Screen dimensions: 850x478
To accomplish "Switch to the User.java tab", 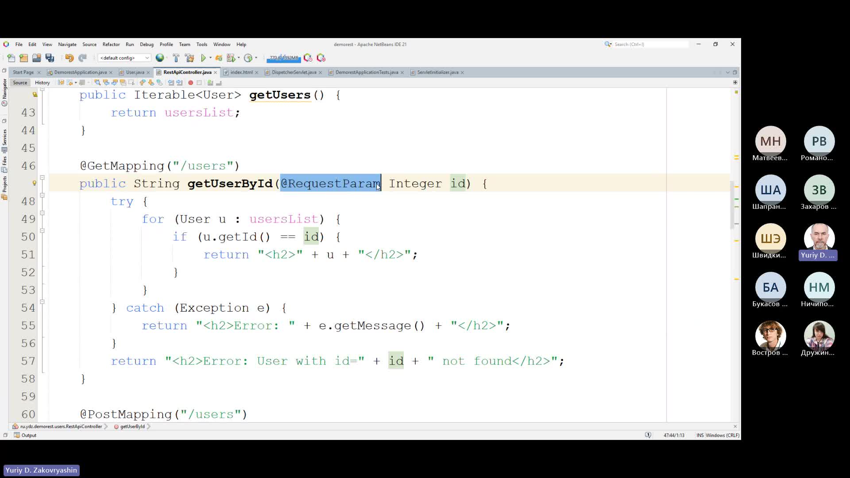I will [135, 72].
